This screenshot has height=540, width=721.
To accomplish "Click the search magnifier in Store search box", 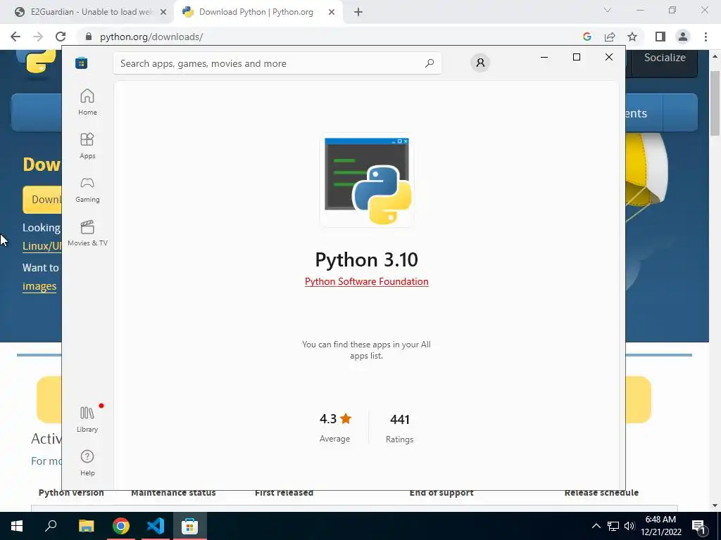I will (430, 63).
